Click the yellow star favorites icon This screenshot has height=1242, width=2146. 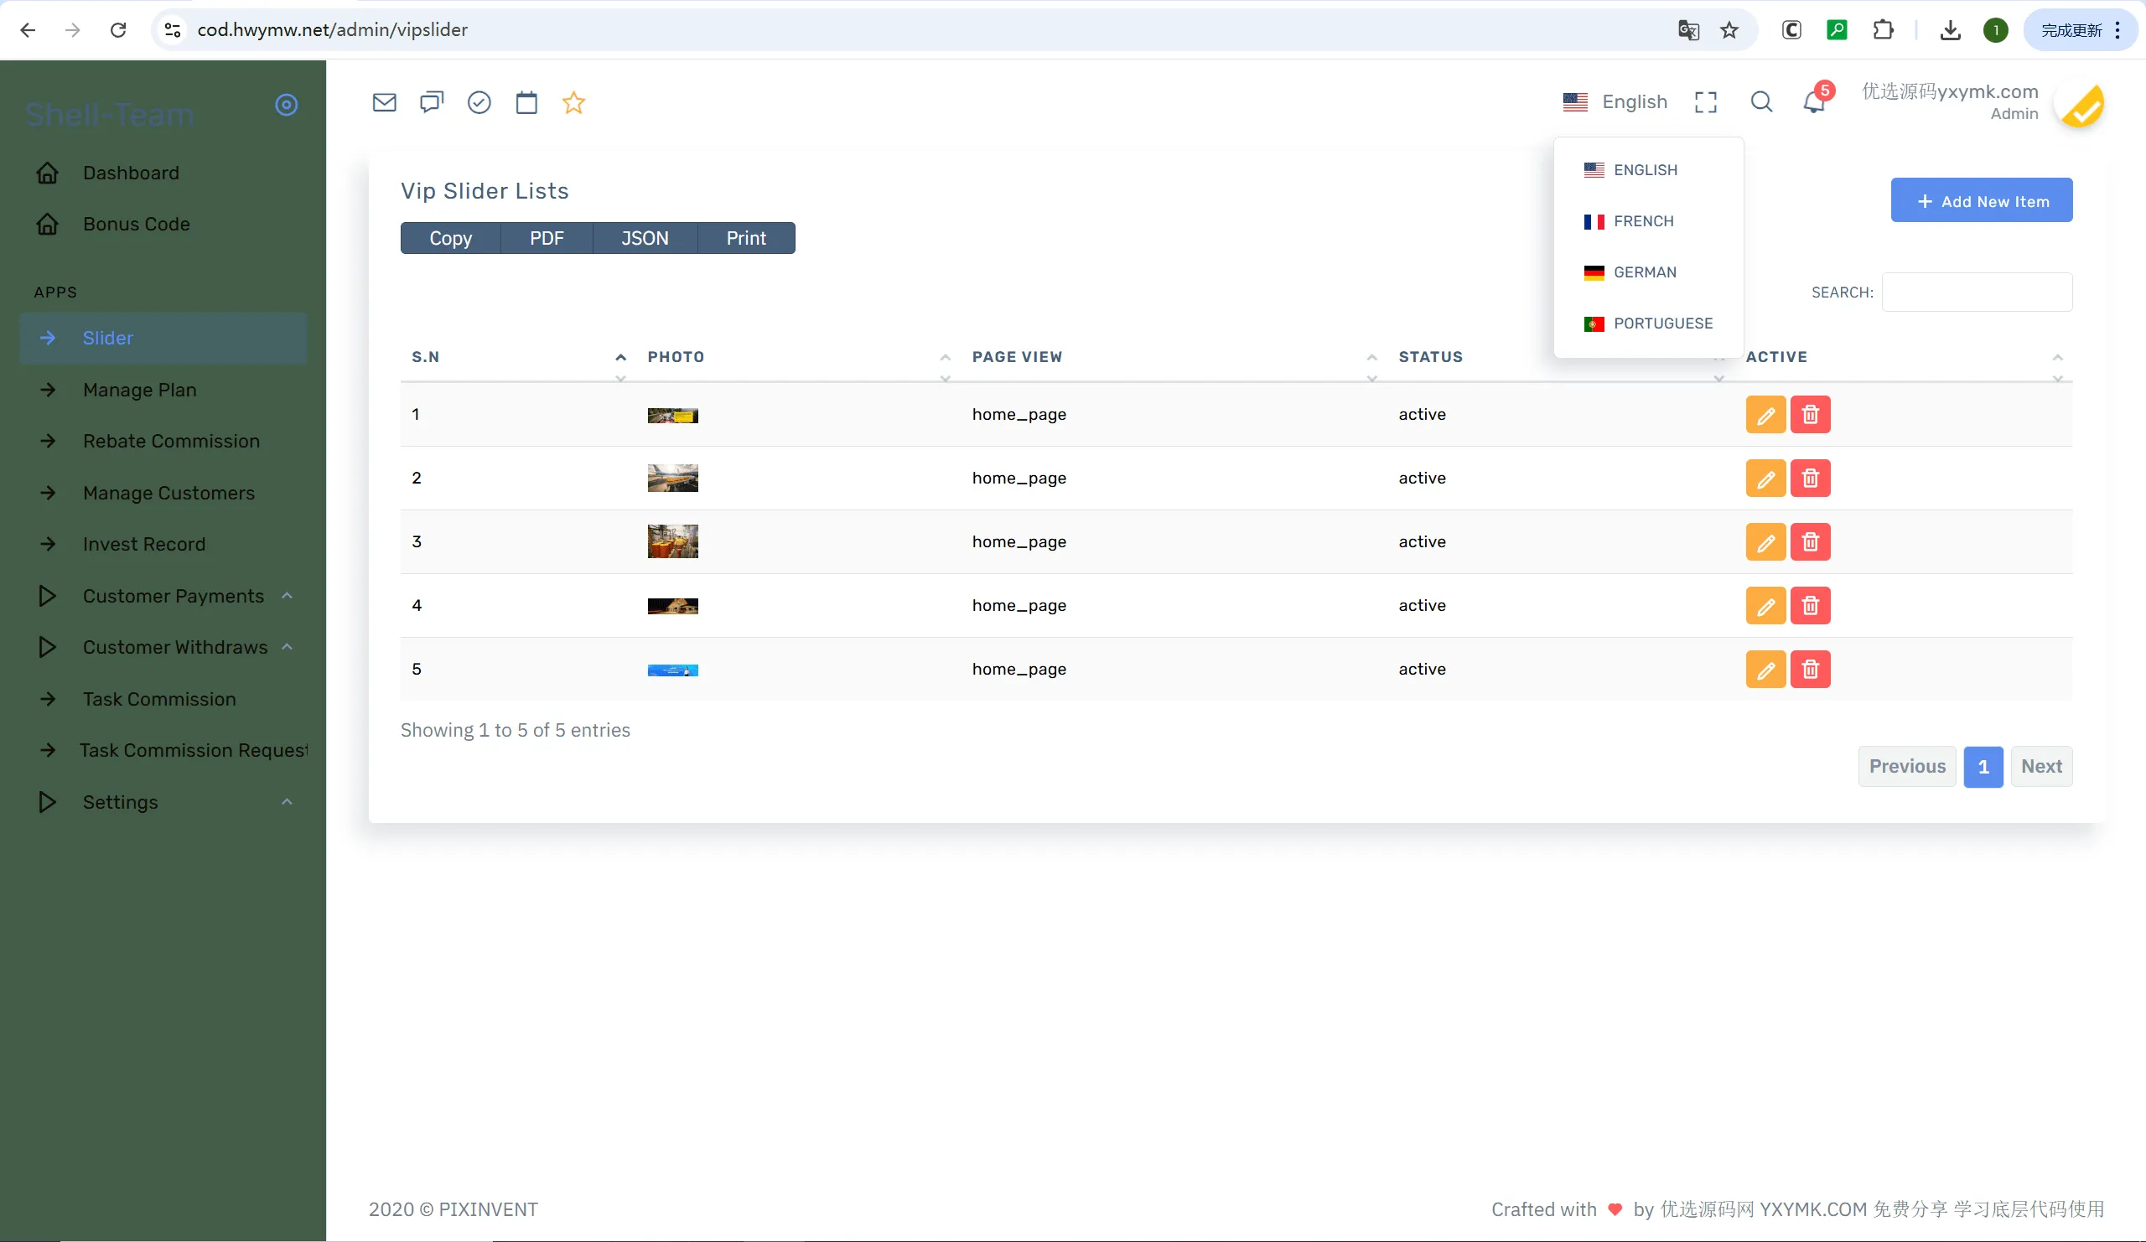coord(574,103)
